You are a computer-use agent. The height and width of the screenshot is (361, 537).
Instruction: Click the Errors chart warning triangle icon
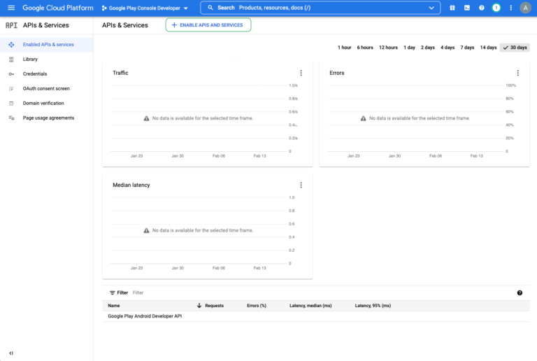[363, 118]
